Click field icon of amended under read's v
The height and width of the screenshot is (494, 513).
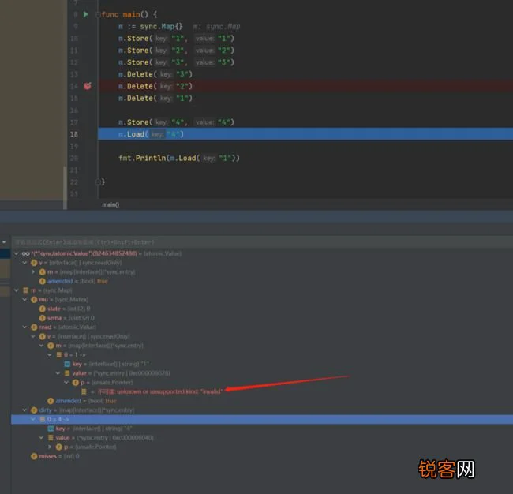(x=51, y=400)
